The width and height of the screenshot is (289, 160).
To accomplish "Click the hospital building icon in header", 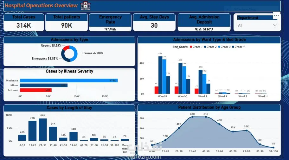I will point(86,6).
